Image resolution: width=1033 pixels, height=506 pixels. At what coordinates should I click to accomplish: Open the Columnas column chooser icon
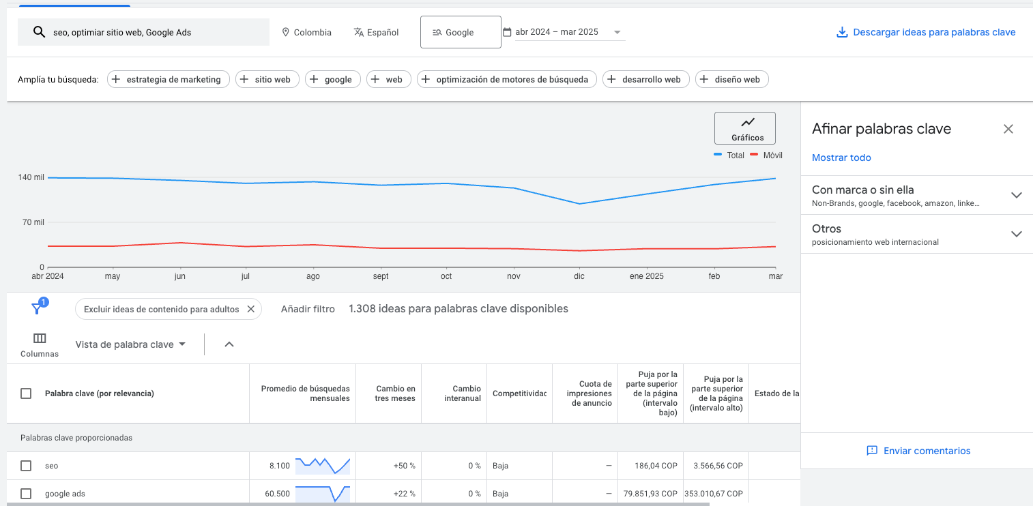click(40, 338)
